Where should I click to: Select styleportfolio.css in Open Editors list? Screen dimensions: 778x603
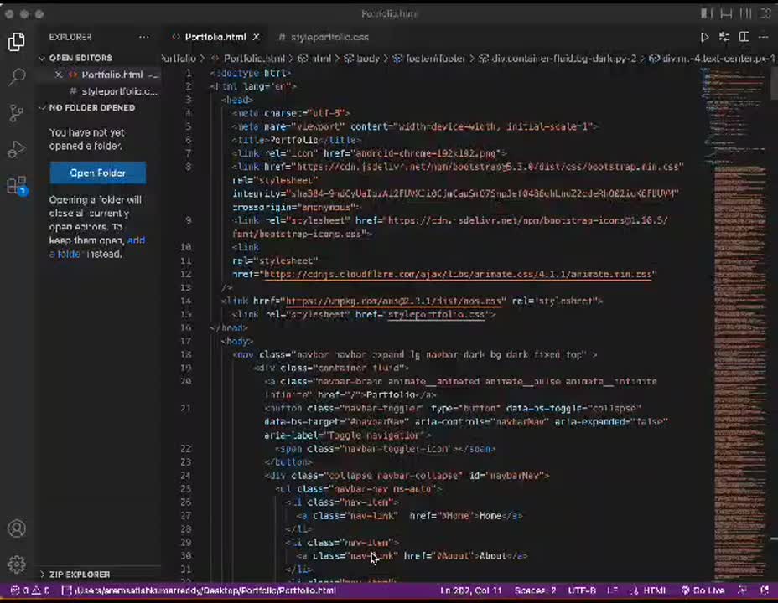pos(118,90)
